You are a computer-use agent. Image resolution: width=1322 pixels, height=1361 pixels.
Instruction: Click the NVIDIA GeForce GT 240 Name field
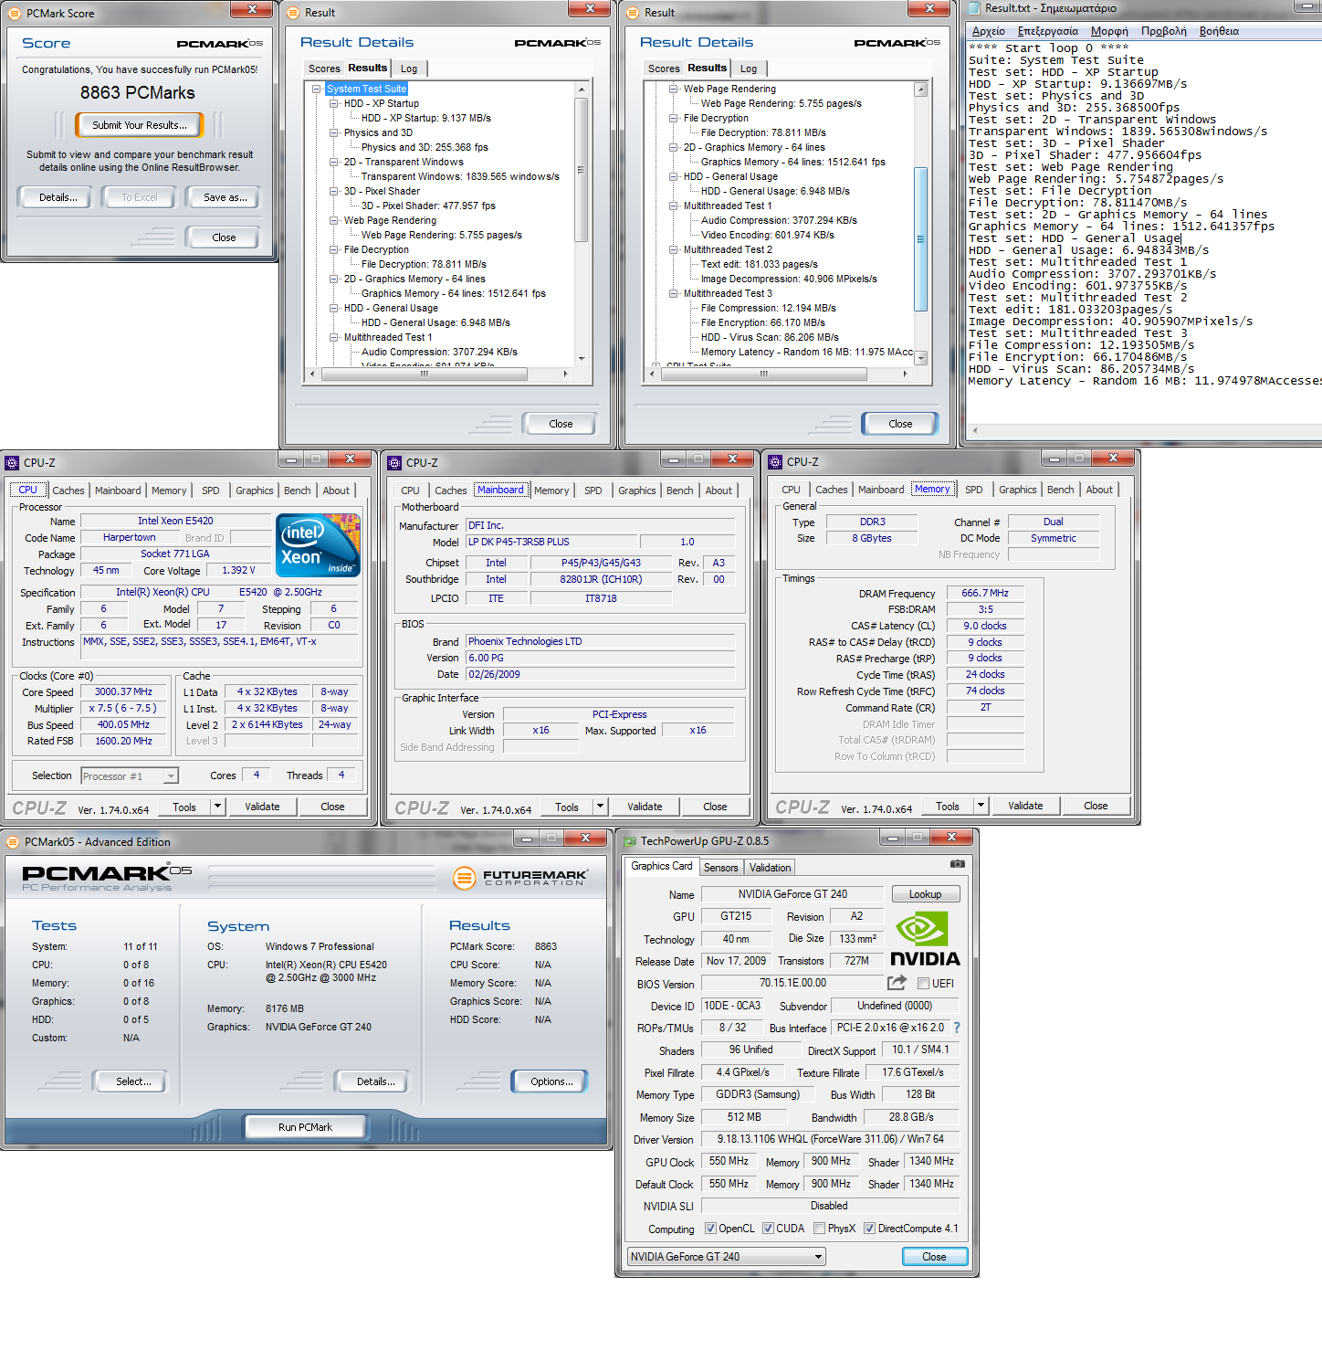[792, 894]
